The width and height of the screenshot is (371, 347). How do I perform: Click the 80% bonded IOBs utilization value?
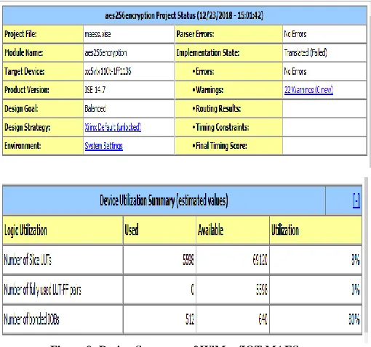354,319
